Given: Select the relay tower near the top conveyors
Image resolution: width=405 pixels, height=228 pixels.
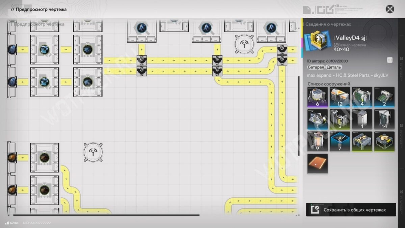Looking at the screenshot, I should coord(244,44).
